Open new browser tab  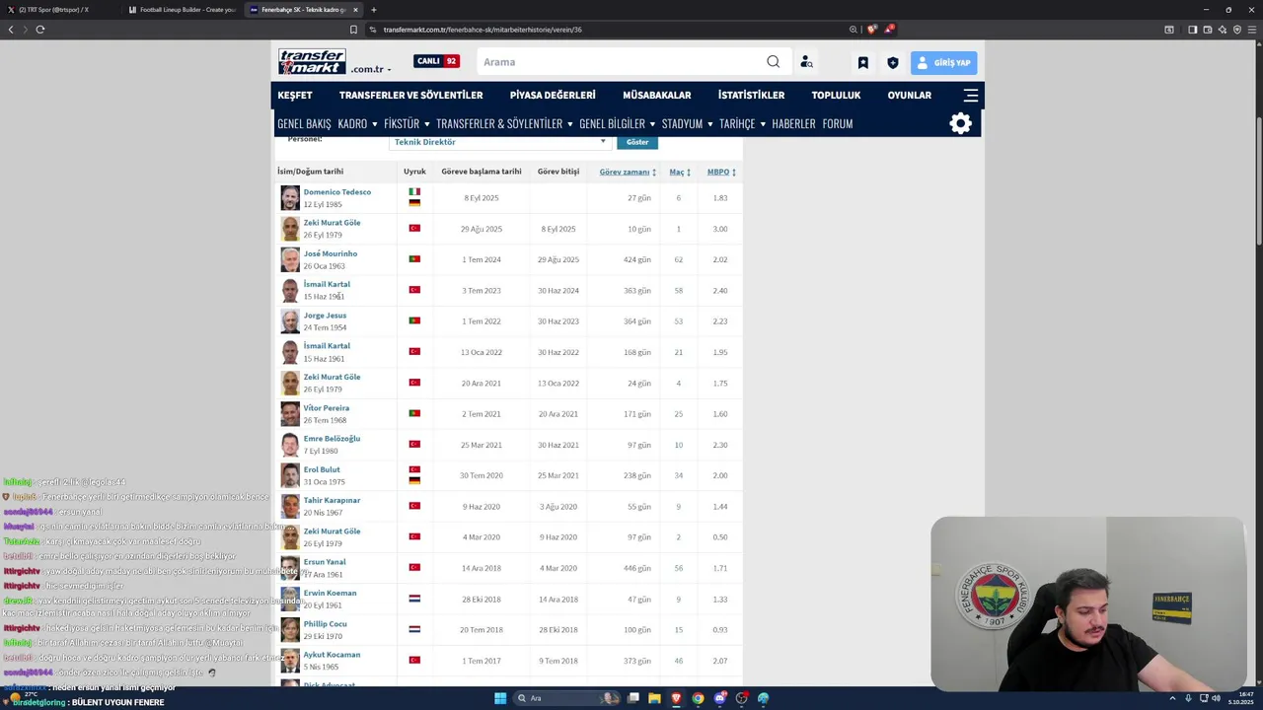pos(373,10)
